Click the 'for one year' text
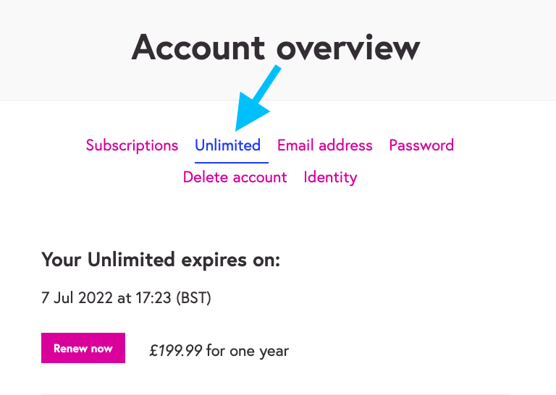Viewport: 556px width, 395px height. 248,351
